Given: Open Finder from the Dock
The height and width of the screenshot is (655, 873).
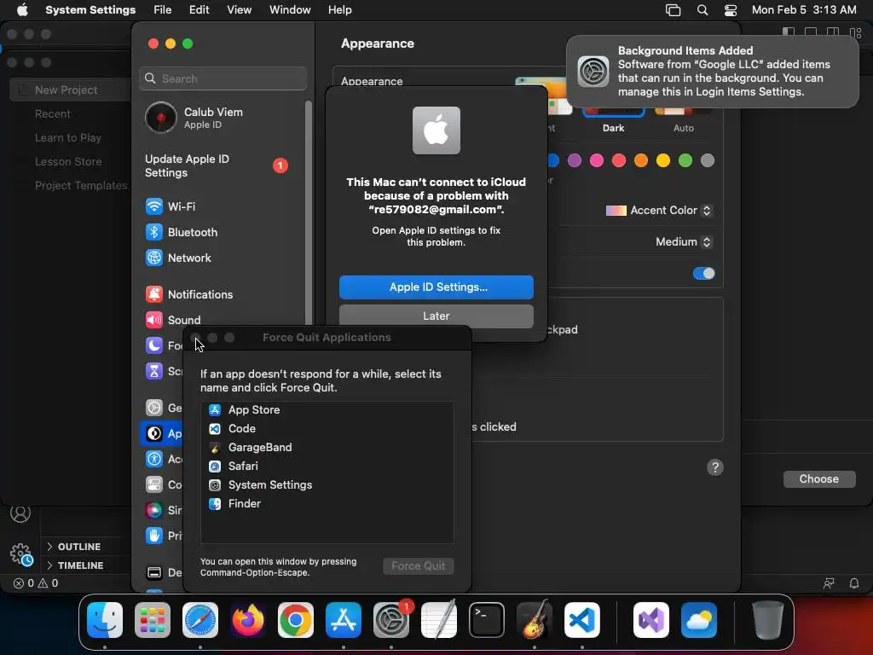Looking at the screenshot, I should [x=105, y=620].
